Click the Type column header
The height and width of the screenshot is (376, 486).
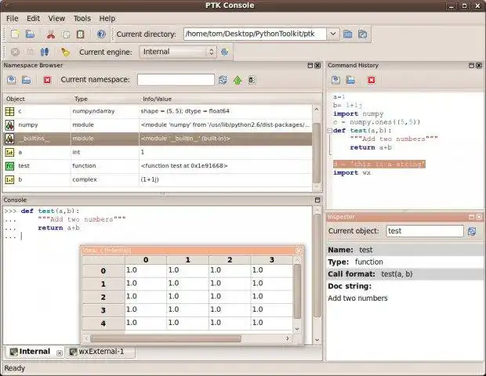point(81,99)
